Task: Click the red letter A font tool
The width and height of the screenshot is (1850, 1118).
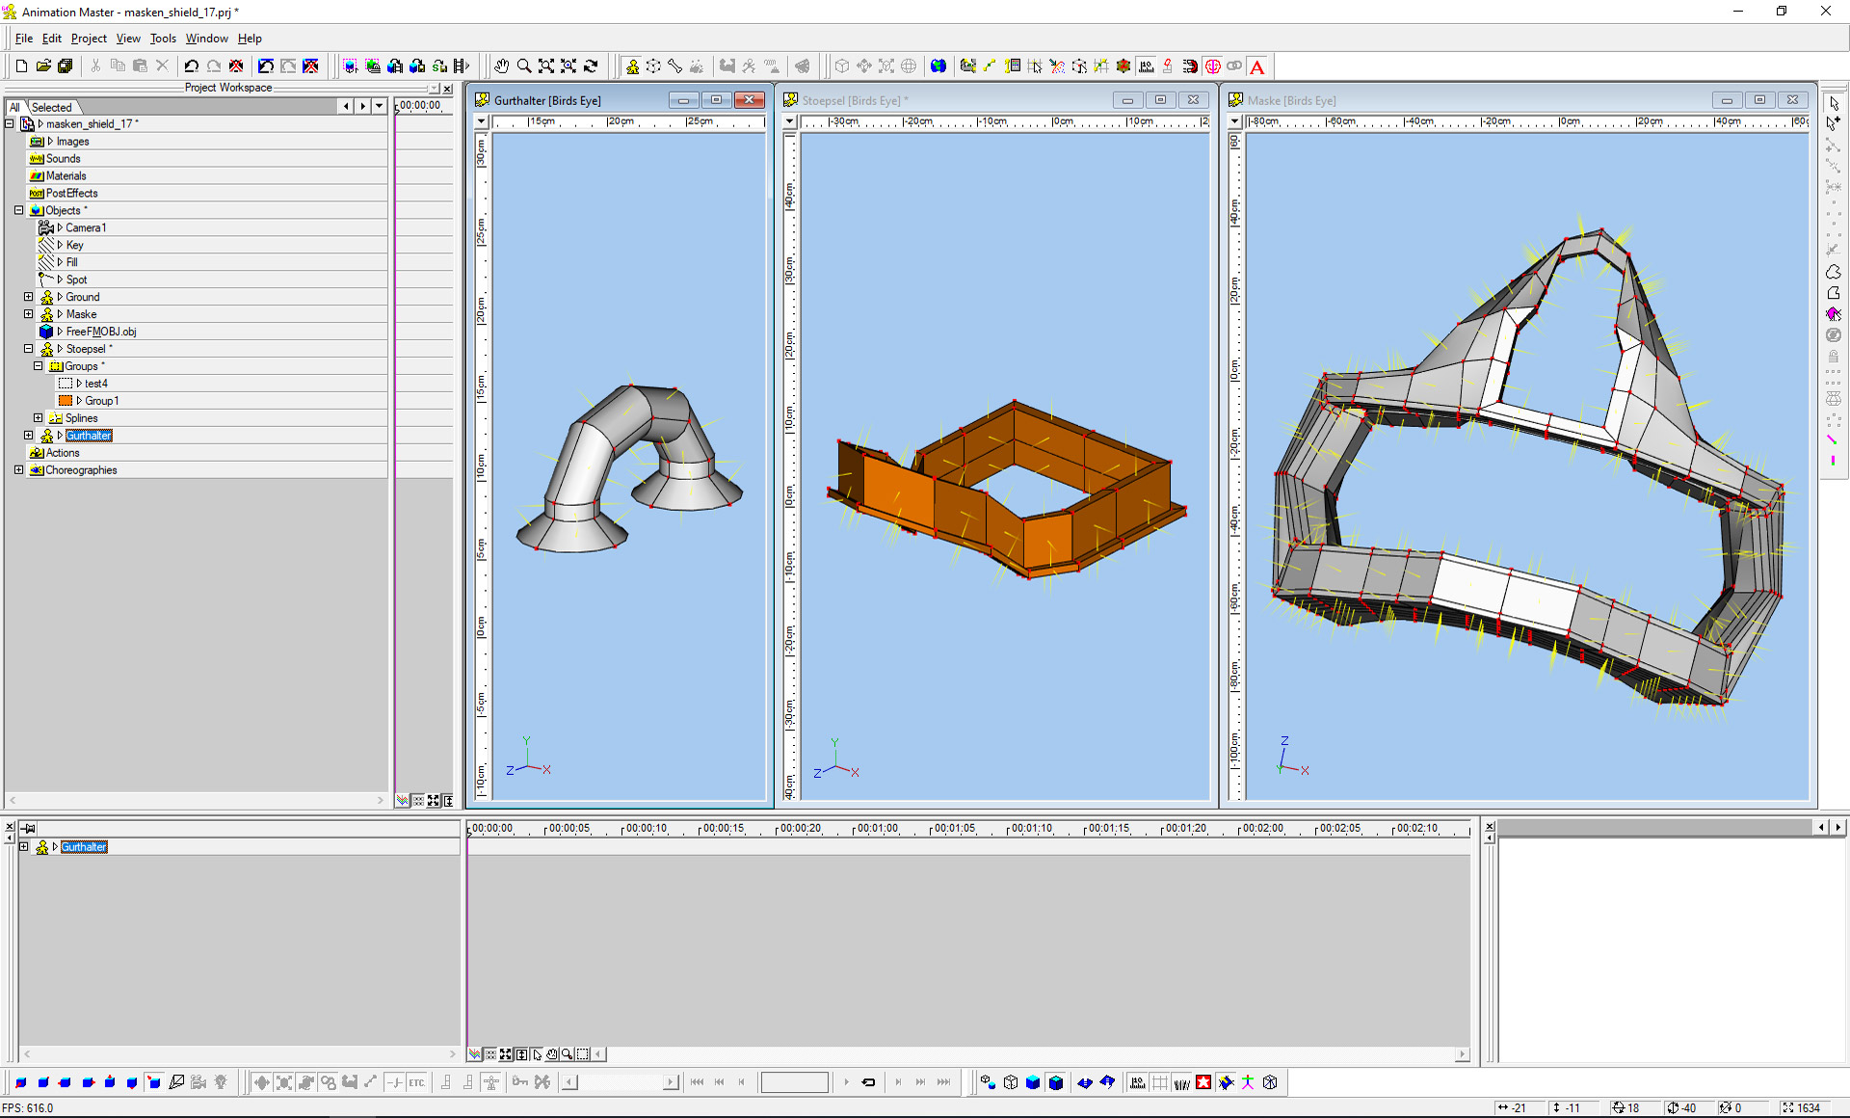Action: [1257, 67]
